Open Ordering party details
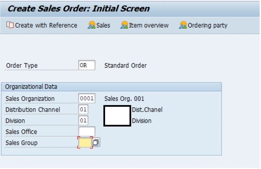Viewport: 261px width, 169px height. 203,25
